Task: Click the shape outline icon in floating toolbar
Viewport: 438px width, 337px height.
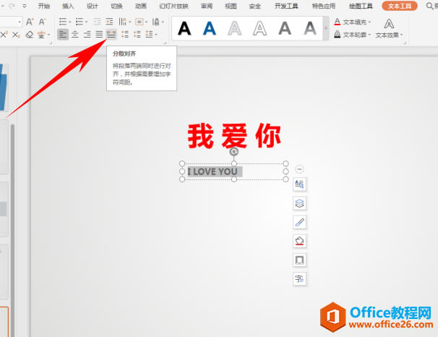Action: [299, 260]
